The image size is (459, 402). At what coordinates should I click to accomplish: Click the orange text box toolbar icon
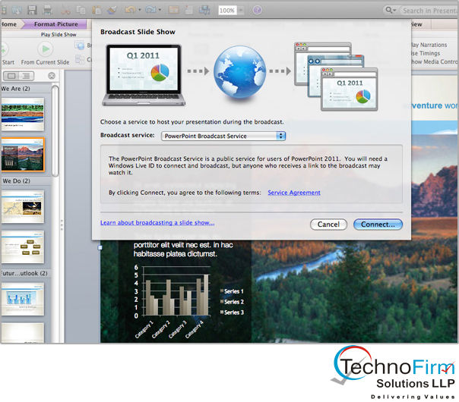pyautogui.click(x=173, y=11)
